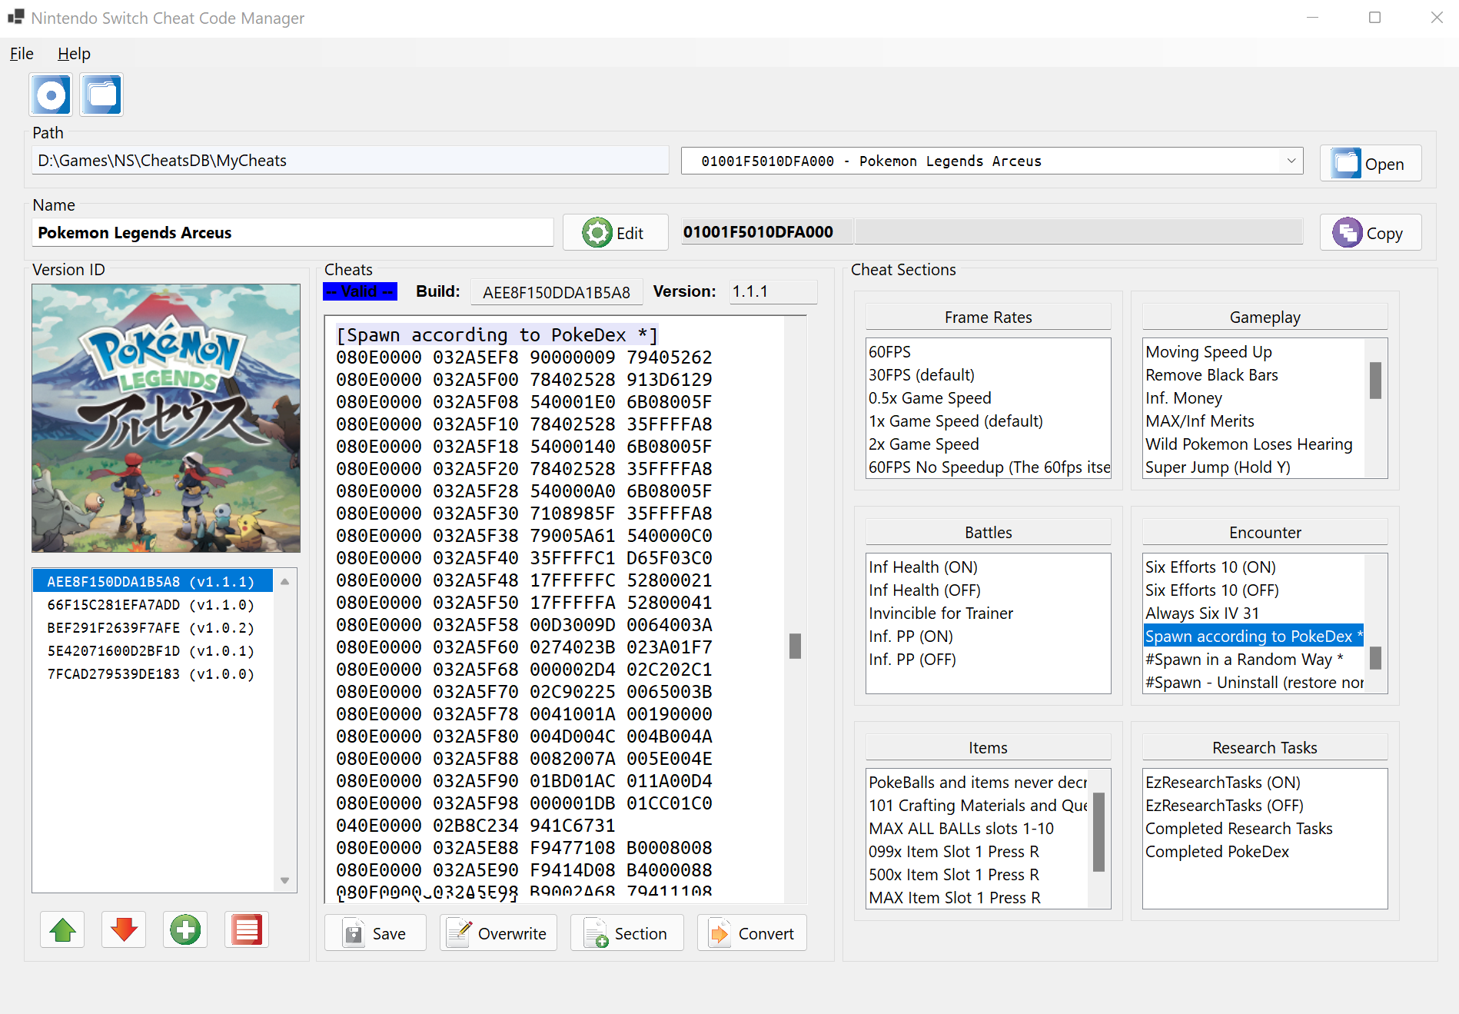Click the disc icon toolbar button
The width and height of the screenshot is (1459, 1014).
pos(52,95)
